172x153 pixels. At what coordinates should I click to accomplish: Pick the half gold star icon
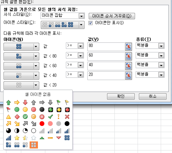click(x=25, y=138)
